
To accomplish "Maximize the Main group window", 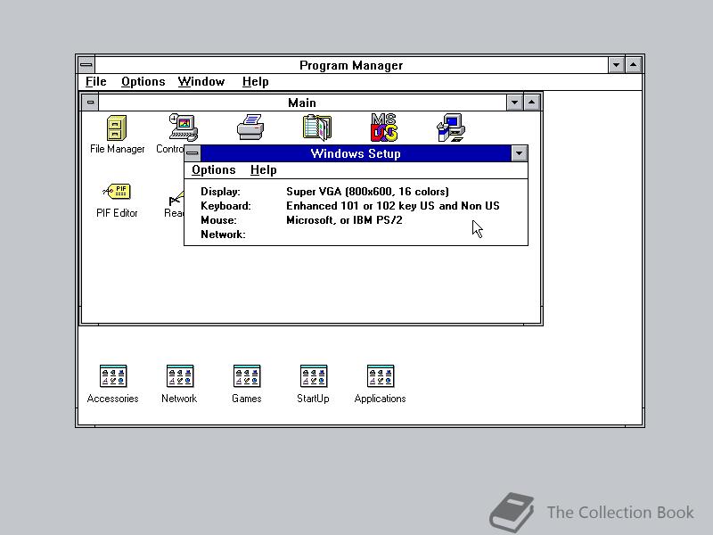I will pyautogui.click(x=531, y=103).
